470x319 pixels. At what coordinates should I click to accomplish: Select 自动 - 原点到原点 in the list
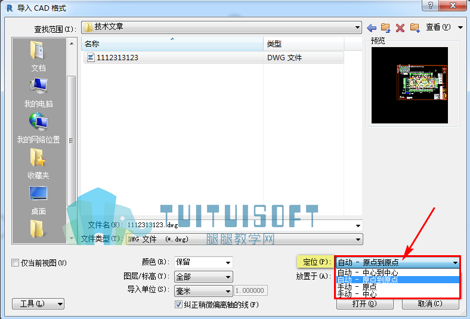coord(397,280)
